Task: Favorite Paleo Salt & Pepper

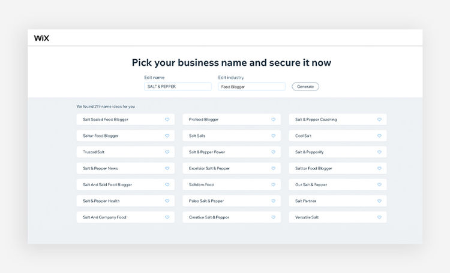Action: pyautogui.click(x=273, y=201)
